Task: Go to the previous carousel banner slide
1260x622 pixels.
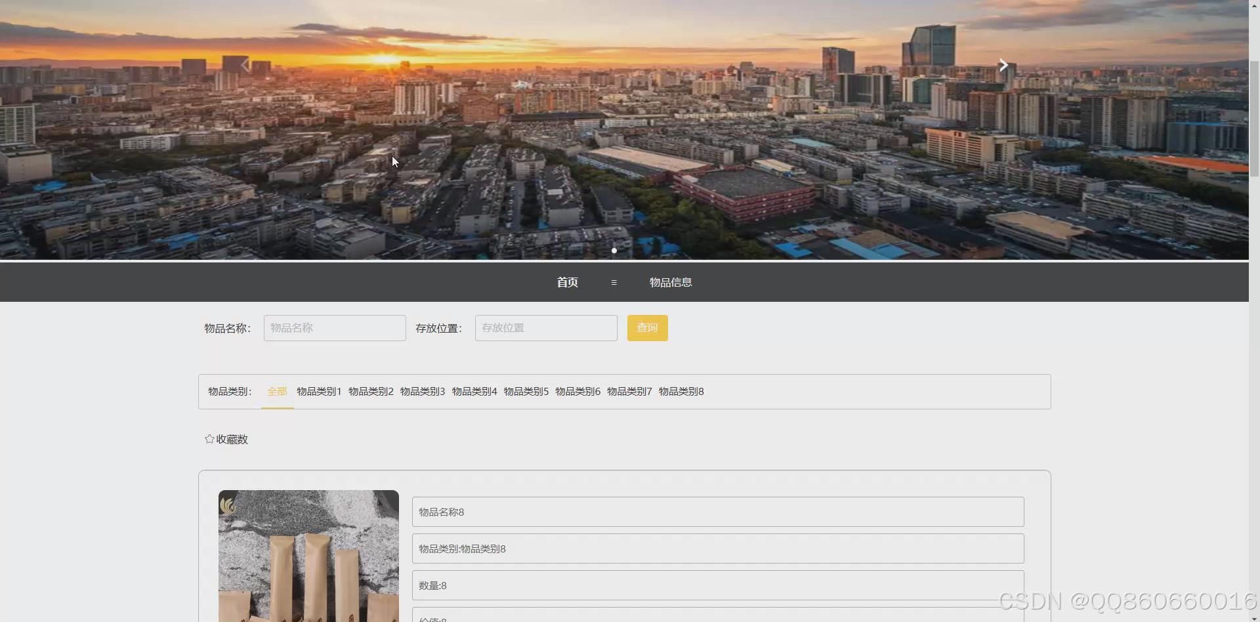Action: (245, 65)
